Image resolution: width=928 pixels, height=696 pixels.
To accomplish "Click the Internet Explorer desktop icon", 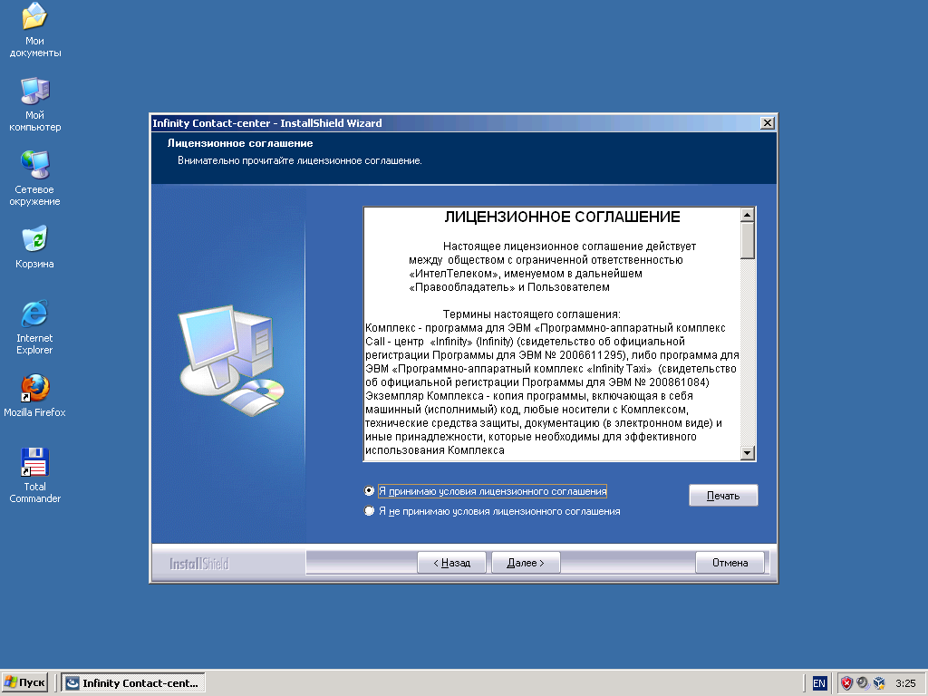I will pos(34,327).
